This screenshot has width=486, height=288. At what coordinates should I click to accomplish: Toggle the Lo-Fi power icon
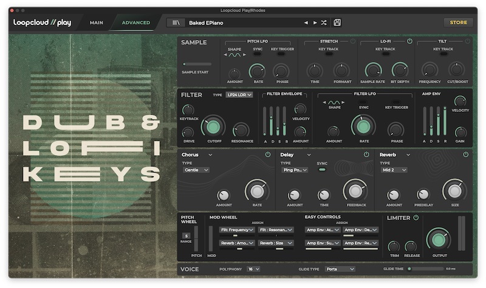tap(409, 41)
